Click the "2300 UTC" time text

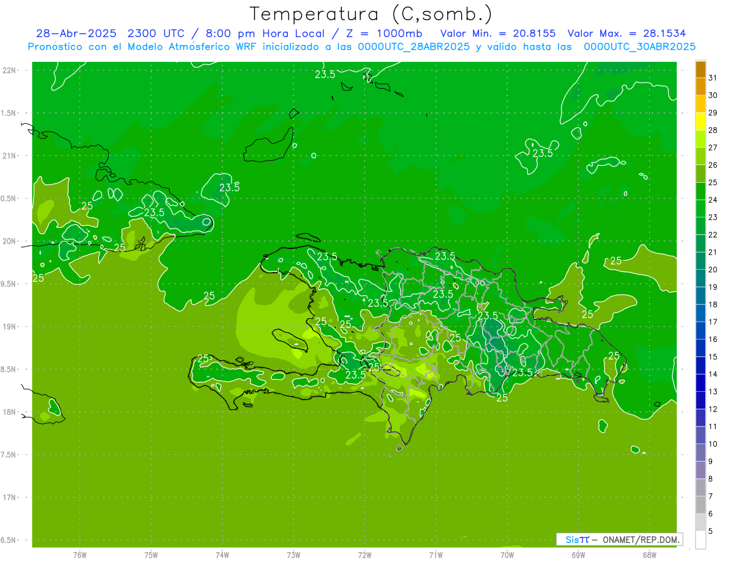coord(157,33)
